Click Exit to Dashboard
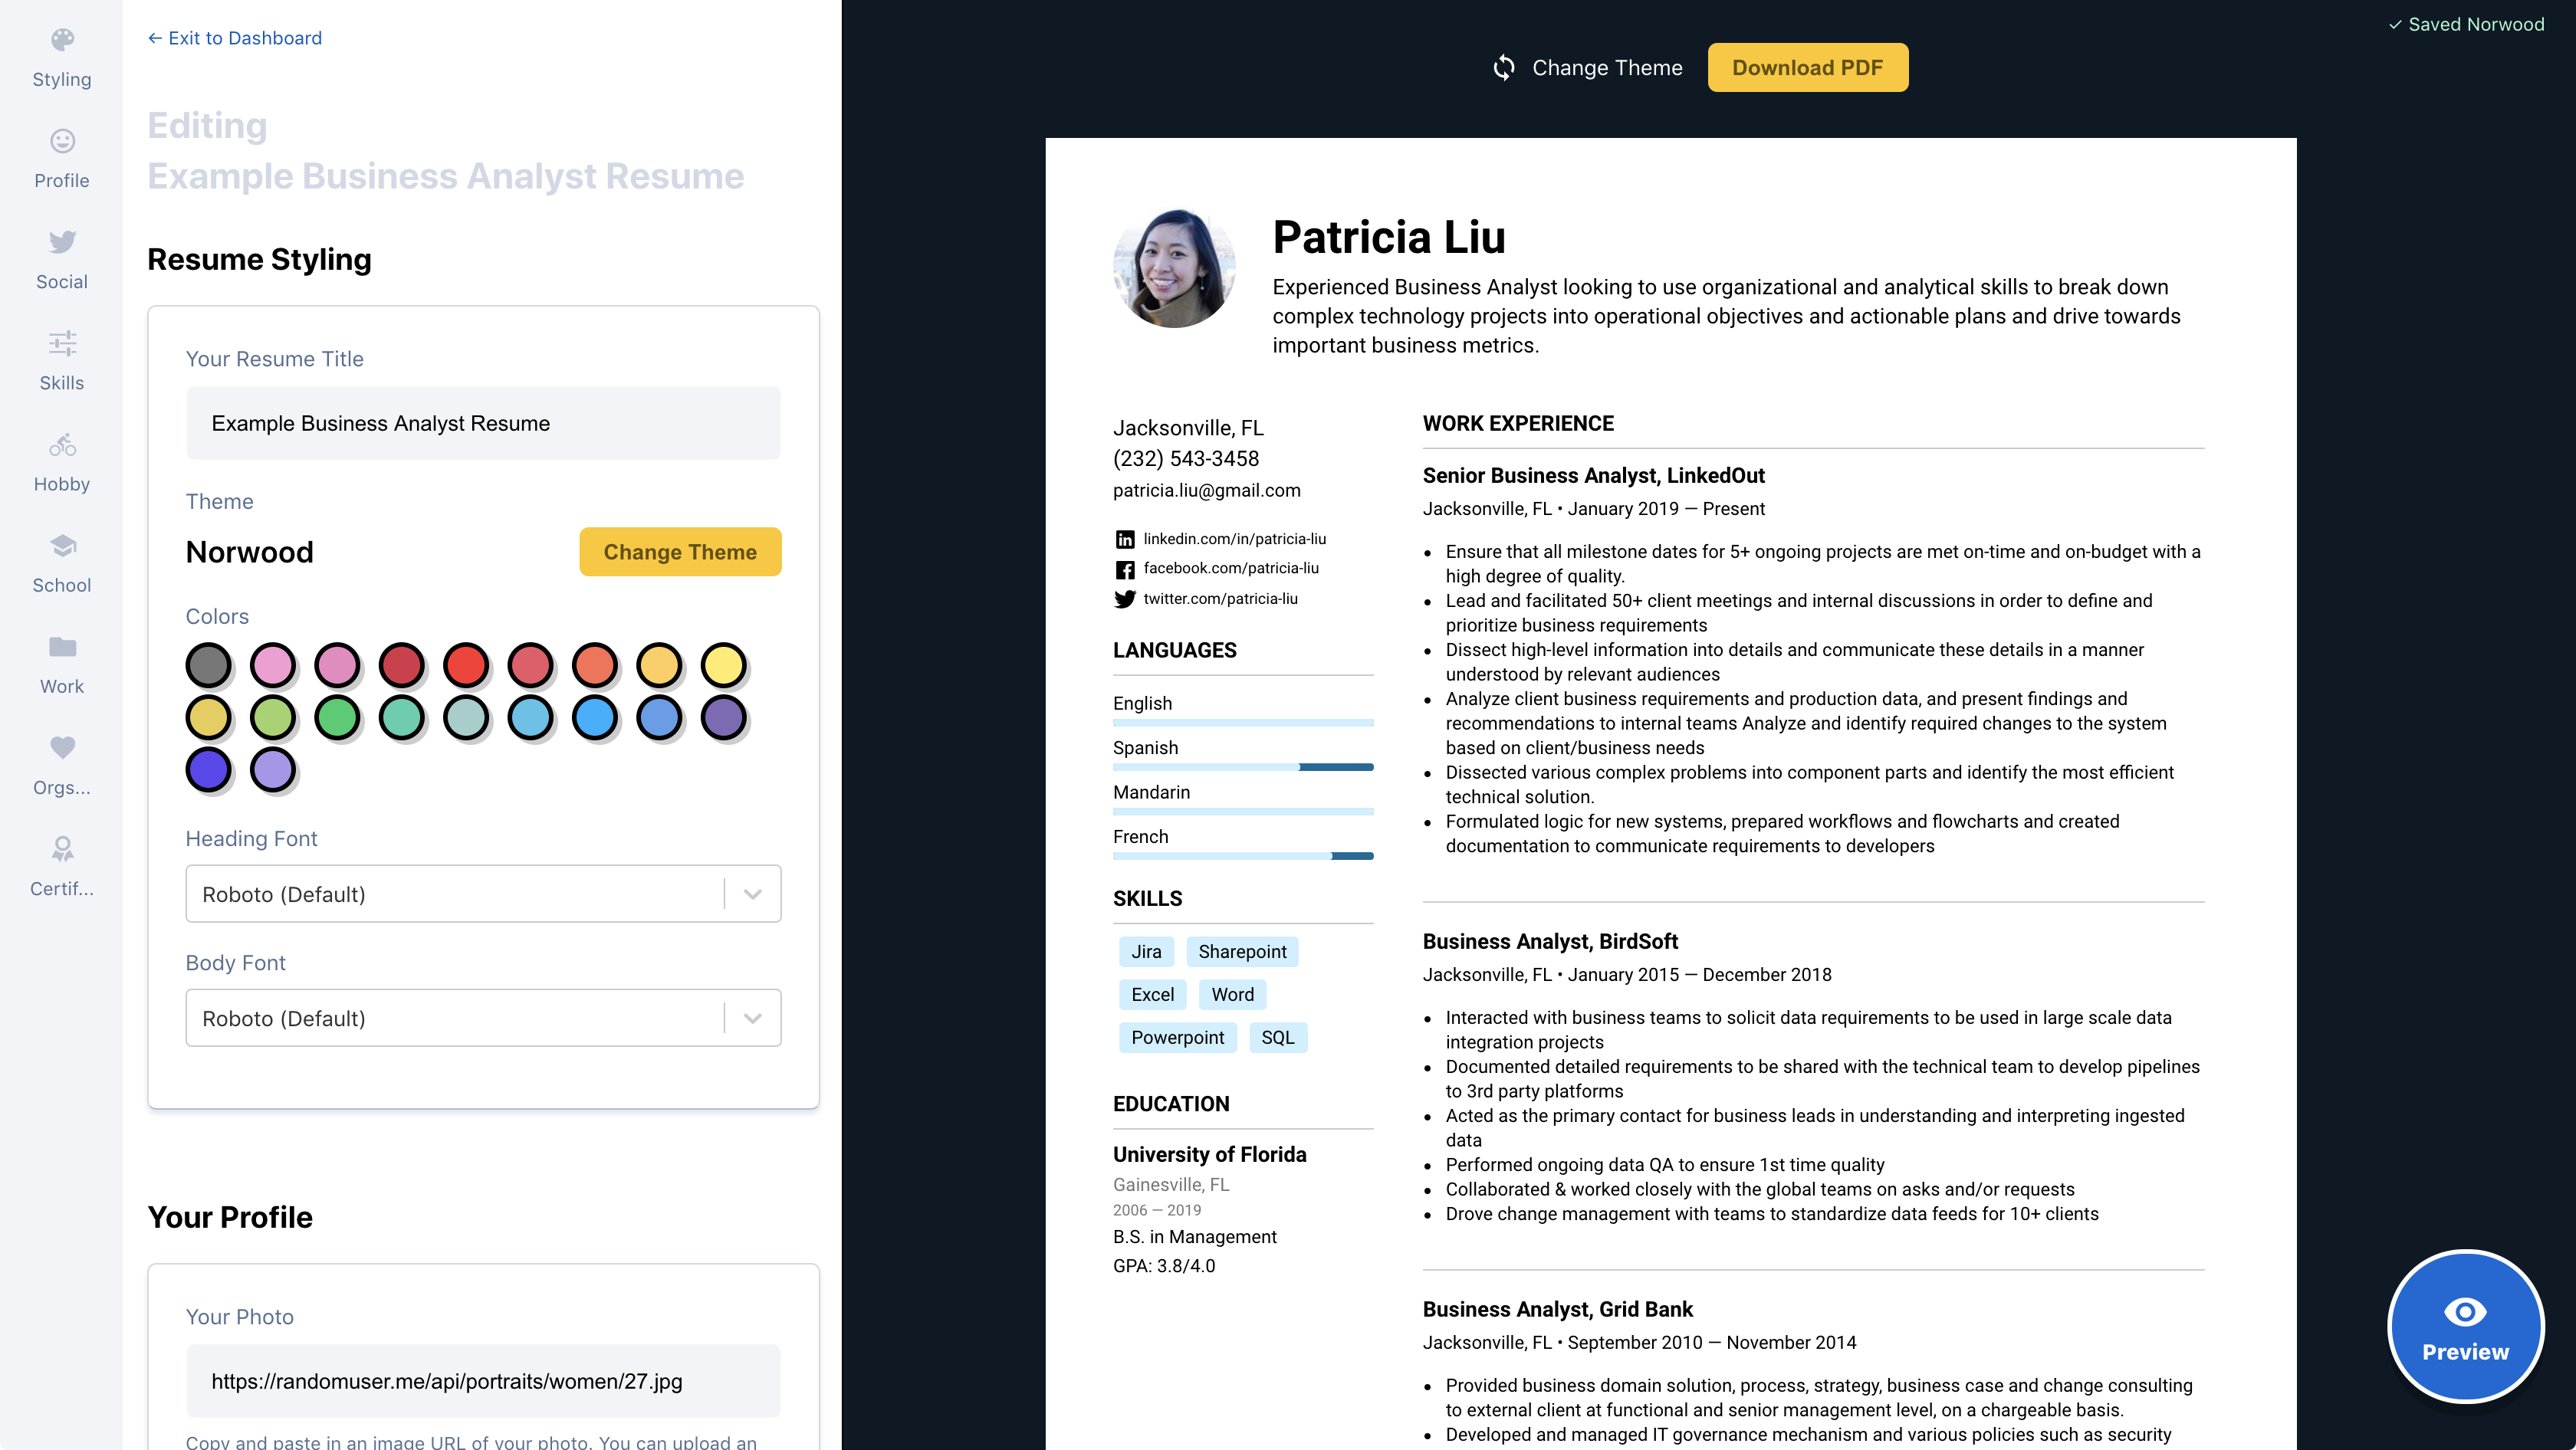 234,38
